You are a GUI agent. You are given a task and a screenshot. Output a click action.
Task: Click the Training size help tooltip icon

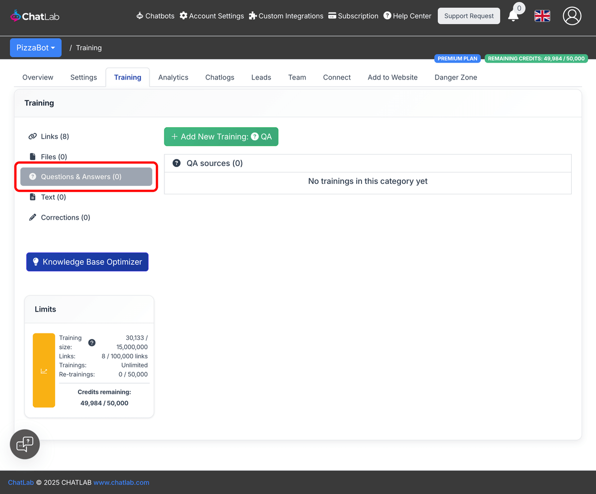point(91,342)
